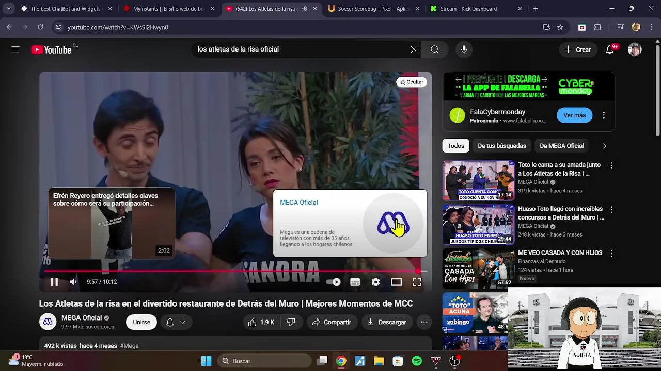Viewport: 661px width, 371px height.
Task: Click Ocultar to hide end cards
Action: click(412, 82)
